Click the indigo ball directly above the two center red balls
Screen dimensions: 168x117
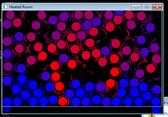point(64,58)
